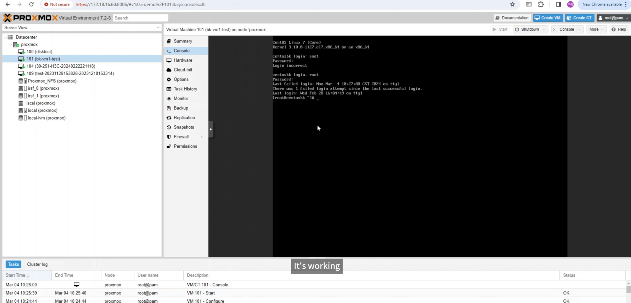Open Chrome profile avatar
The height and width of the screenshot is (303, 631).
coord(570,4)
